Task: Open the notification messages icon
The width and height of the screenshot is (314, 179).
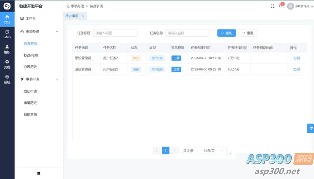Action: click(x=281, y=6)
